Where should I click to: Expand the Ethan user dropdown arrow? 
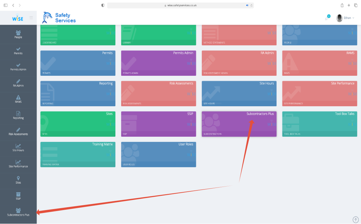[x=353, y=18]
